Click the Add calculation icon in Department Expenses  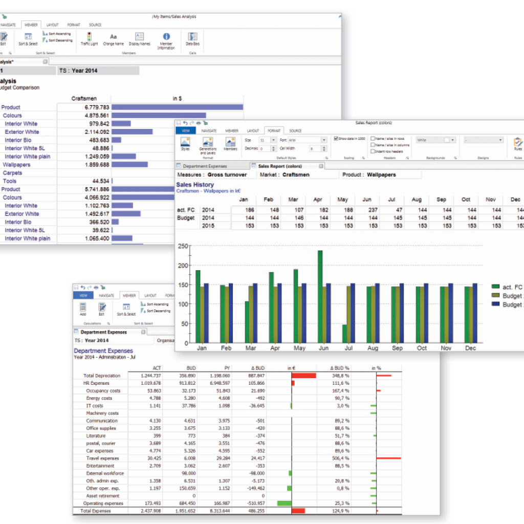click(x=83, y=308)
